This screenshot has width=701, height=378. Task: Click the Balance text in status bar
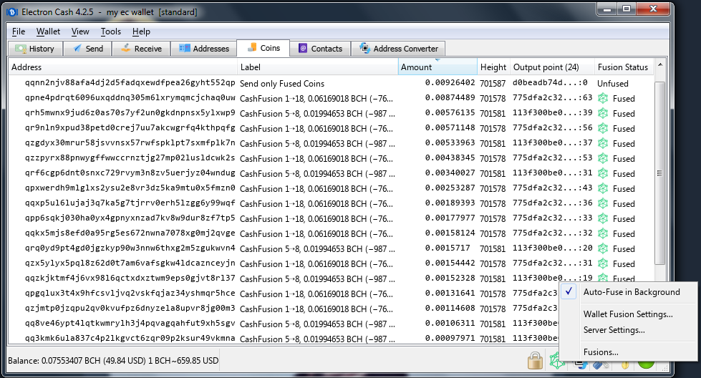pos(114,361)
